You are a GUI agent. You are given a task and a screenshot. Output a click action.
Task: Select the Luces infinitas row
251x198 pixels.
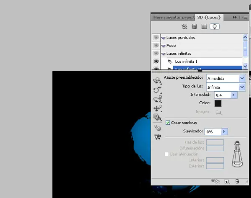coord(202,54)
